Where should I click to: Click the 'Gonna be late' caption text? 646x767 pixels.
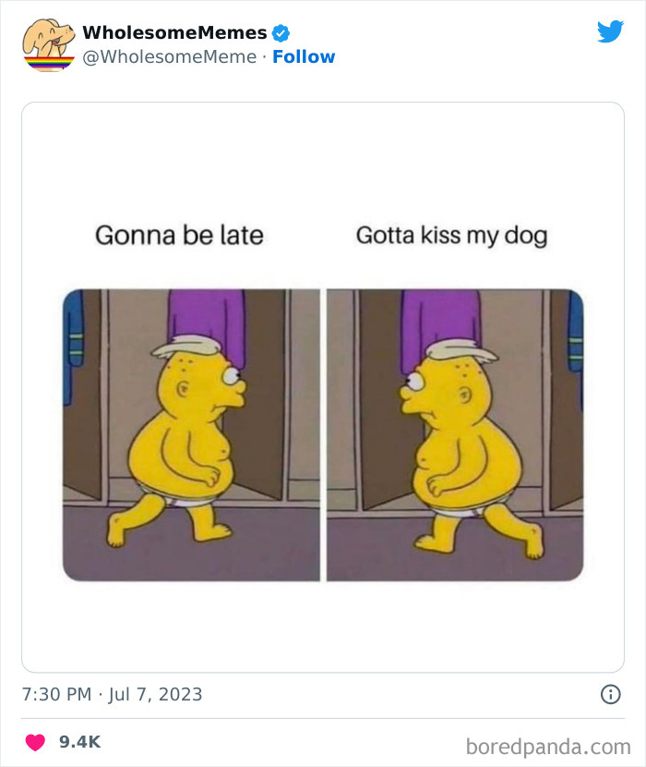point(179,235)
